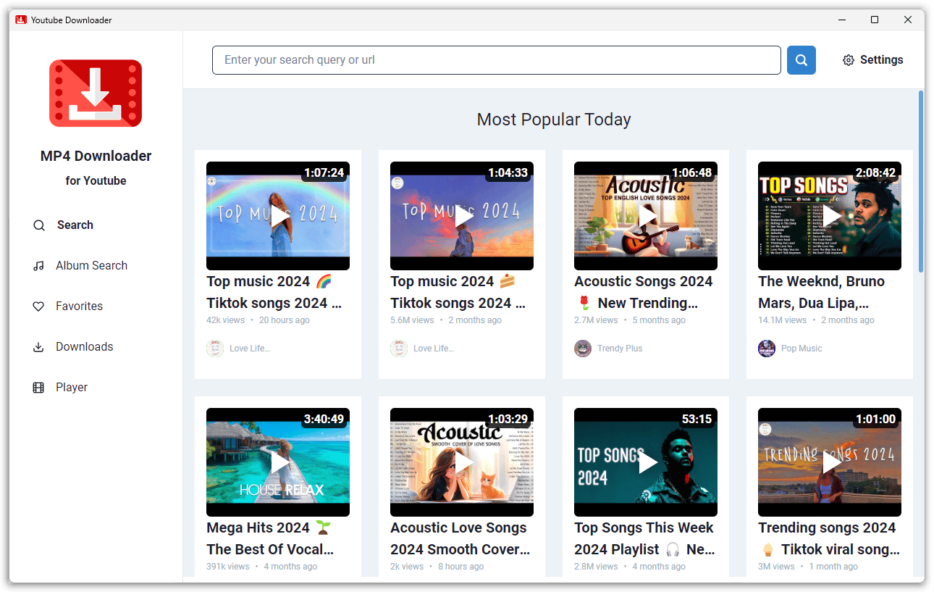
Task: Open the Album Search section
Action: tap(91, 266)
